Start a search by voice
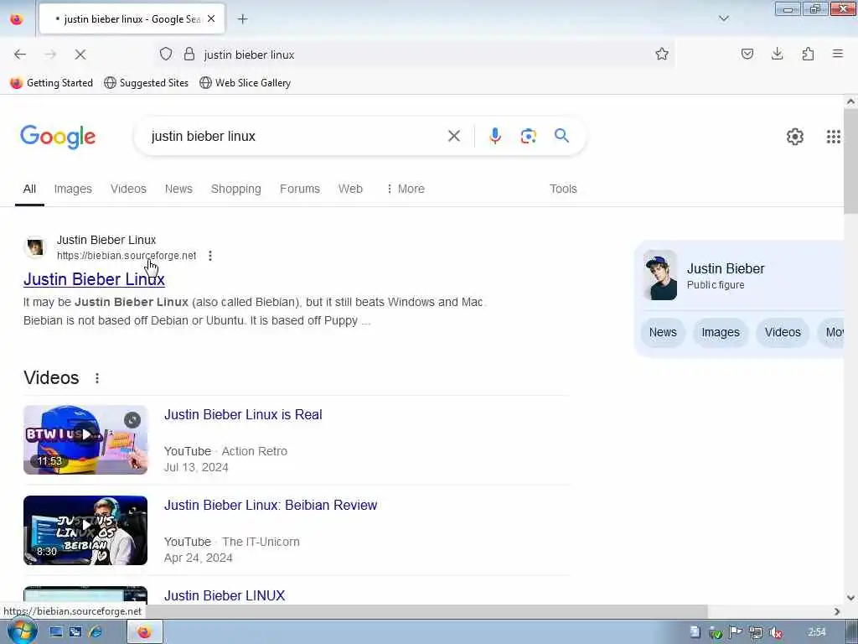The width and height of the screenshot is (858, 644). (x=494, y=136)
